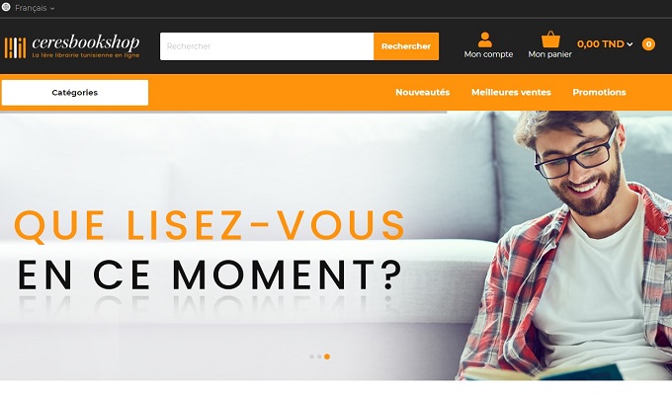
Task: Expand the 0,00 TND cart dropdown
Action: pos(605,44)
